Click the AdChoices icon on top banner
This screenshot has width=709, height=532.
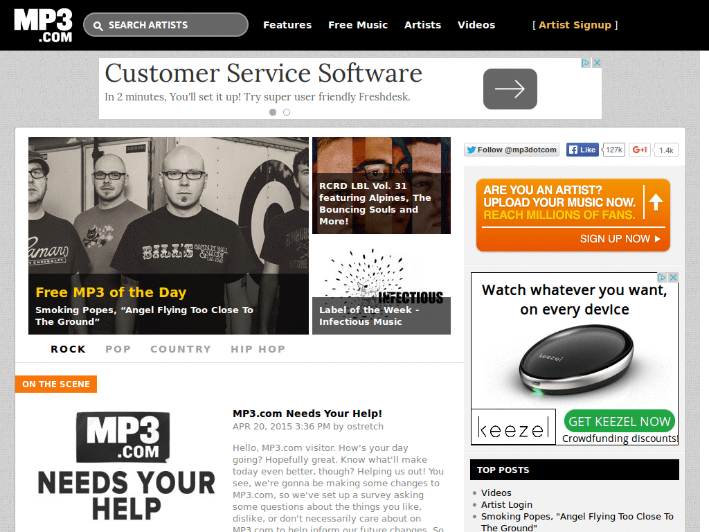tap(586, 63)
